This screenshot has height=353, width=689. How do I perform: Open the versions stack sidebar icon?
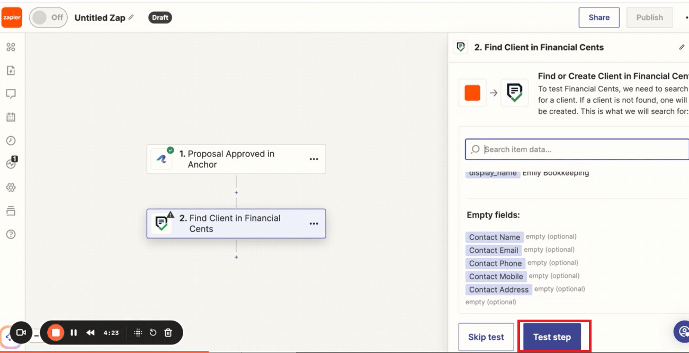pos(11,211)
